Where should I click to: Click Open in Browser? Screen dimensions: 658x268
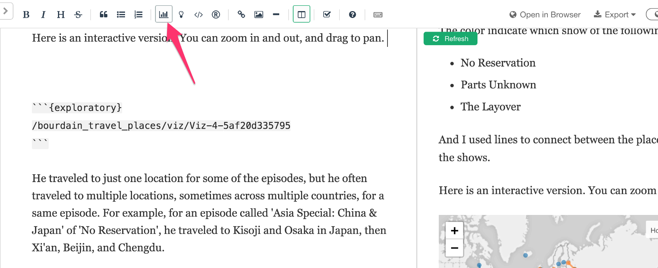(545, 15)
